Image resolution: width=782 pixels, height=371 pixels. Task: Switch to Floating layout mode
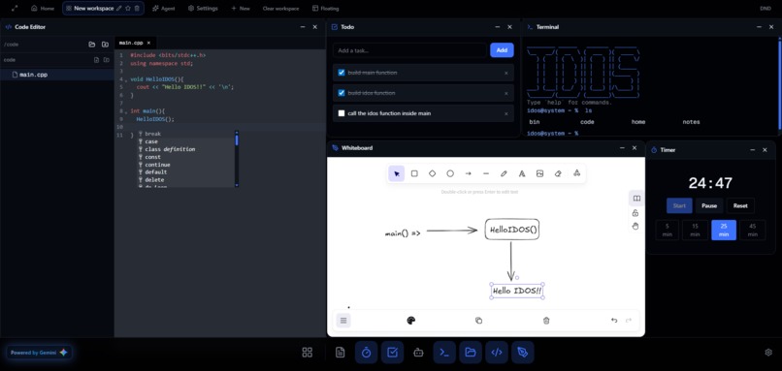coord(325,9)
